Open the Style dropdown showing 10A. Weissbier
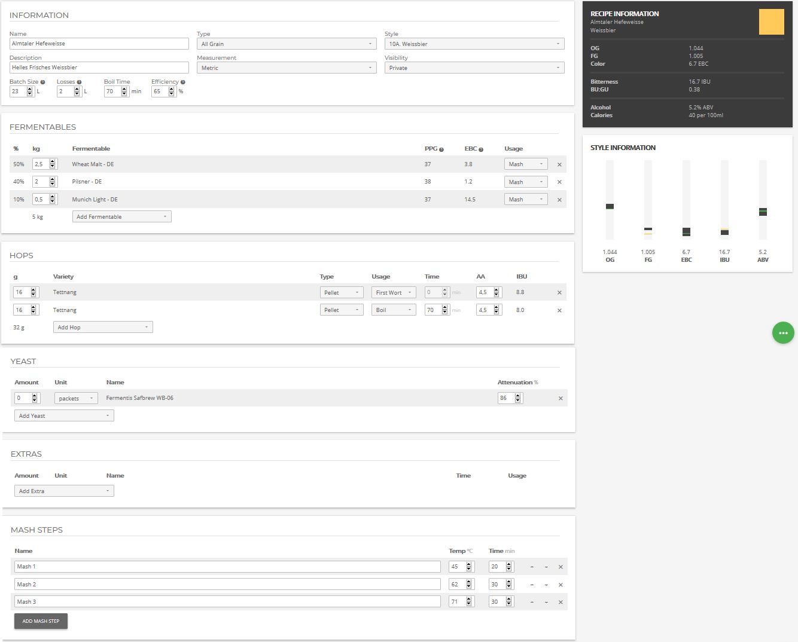This screenshot has width=798, height=642. tap(474, 44)
